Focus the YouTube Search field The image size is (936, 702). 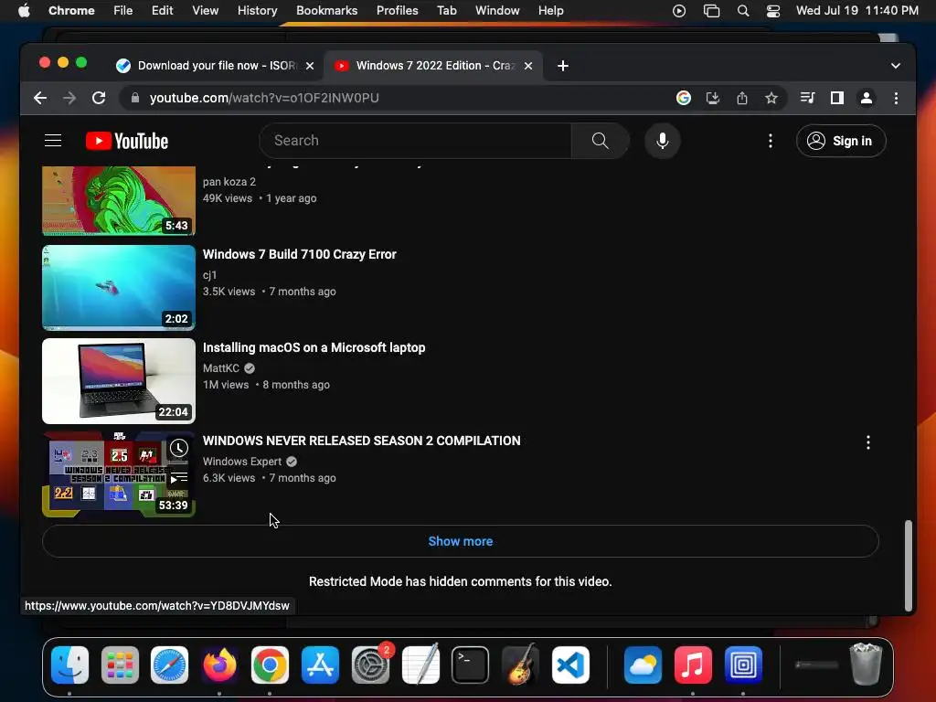pyautogui.click(x=416, y=141)
